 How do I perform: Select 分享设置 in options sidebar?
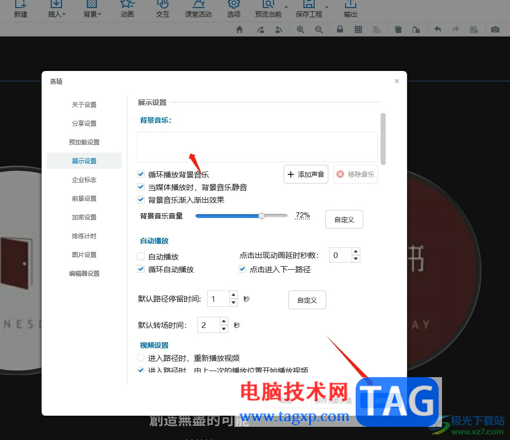[84, 124]
